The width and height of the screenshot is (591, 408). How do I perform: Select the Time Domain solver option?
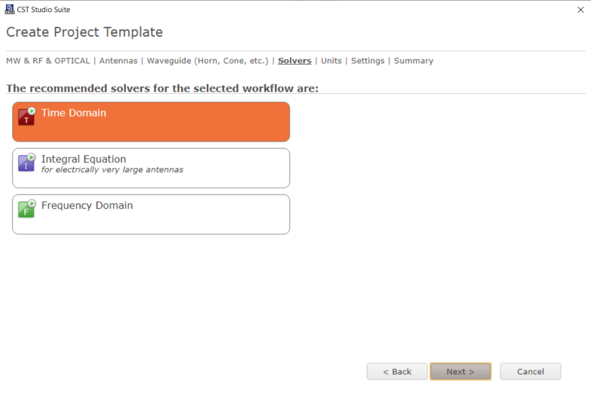click(151, 122)
